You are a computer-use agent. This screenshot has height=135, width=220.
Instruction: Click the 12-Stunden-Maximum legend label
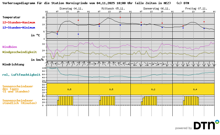(19, 22)
